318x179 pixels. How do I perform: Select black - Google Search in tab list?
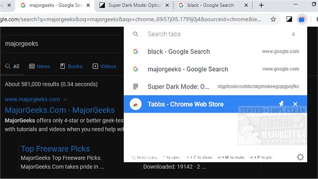pos(215,52)
